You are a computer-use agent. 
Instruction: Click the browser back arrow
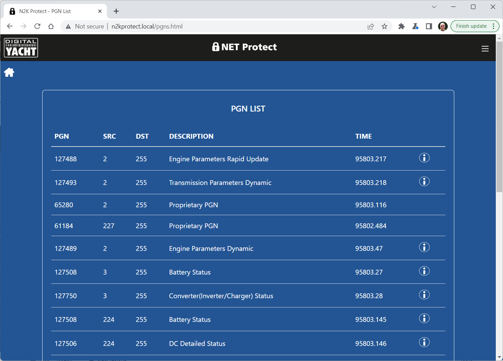pyautogui.click(x=10, y=26)
